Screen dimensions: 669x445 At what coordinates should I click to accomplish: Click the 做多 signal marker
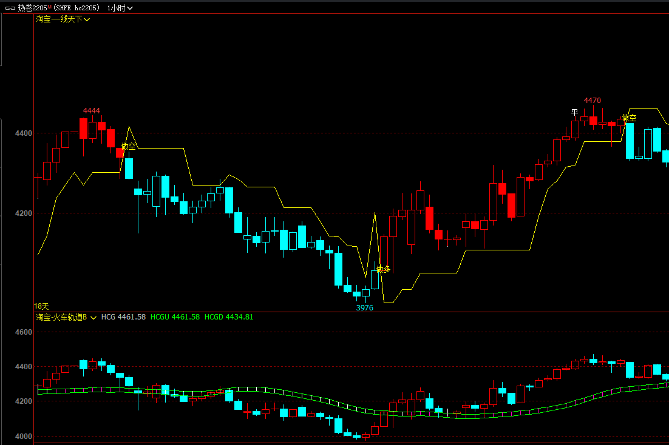tap(383, 269)
